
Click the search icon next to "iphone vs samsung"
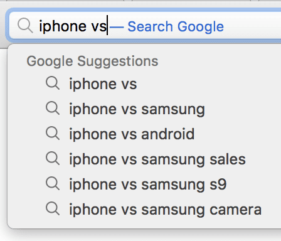pos(53,109)
